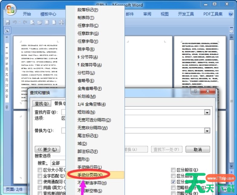The height and width of the screenshot is (195, 237).
Task: Open the 审阅 ribbon tab
Action: (147, 14)
